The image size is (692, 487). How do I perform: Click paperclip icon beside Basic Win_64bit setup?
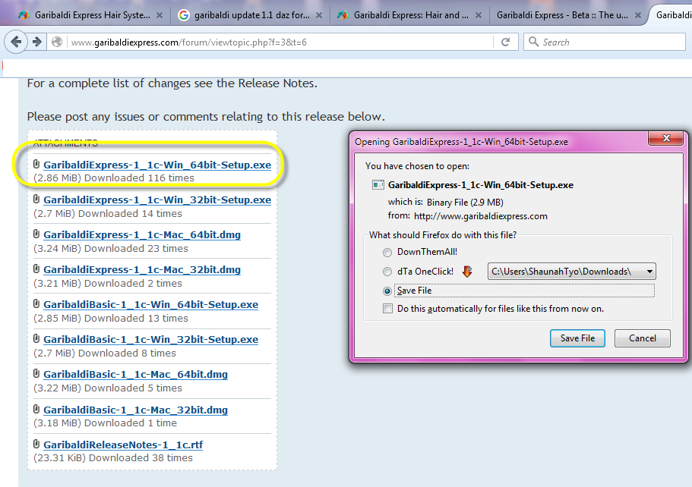tap(36, 303)
